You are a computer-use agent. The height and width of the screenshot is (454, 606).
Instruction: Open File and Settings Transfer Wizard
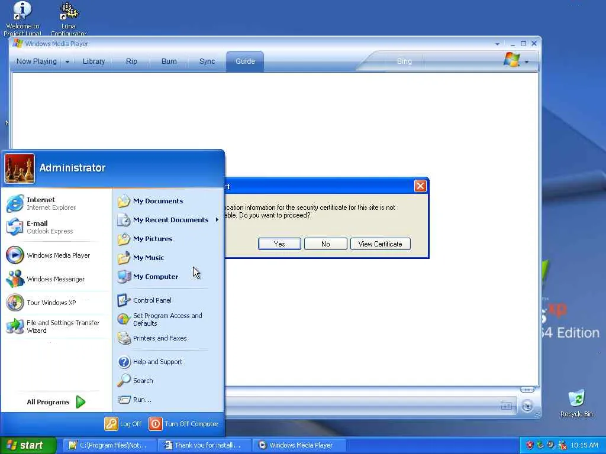56,326
